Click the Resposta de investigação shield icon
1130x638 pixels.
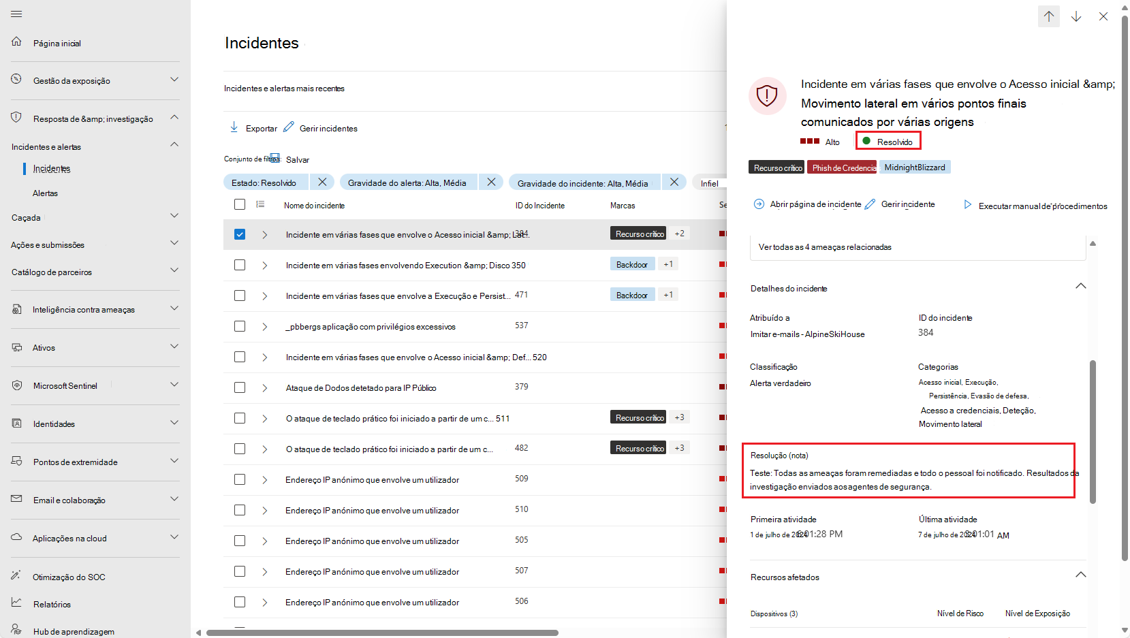point(17,118)
